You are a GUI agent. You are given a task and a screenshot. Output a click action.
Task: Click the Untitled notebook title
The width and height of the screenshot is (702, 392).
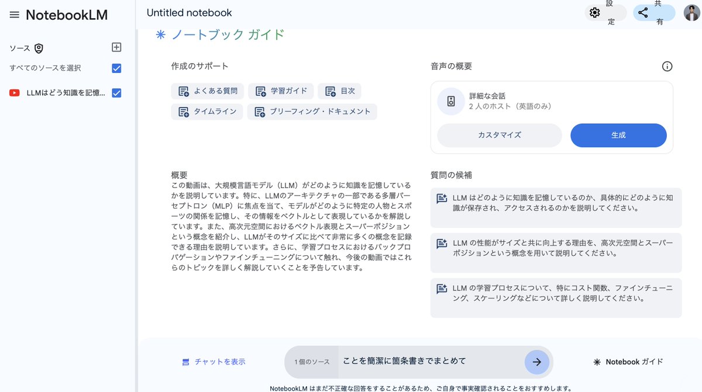coord(189,13)
